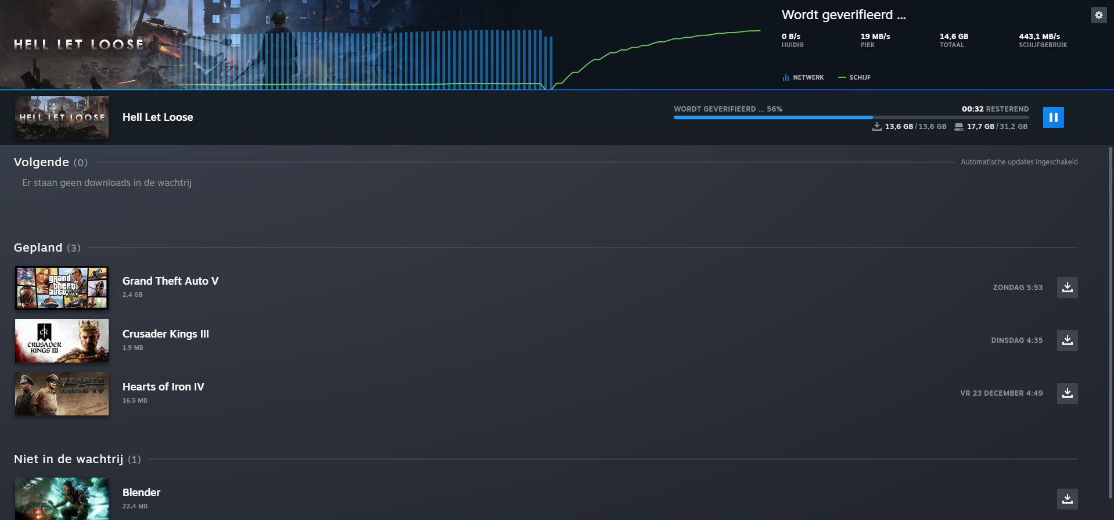Open download settings gear icon
Screen dimensions: 1114x520
[1098, 16]
